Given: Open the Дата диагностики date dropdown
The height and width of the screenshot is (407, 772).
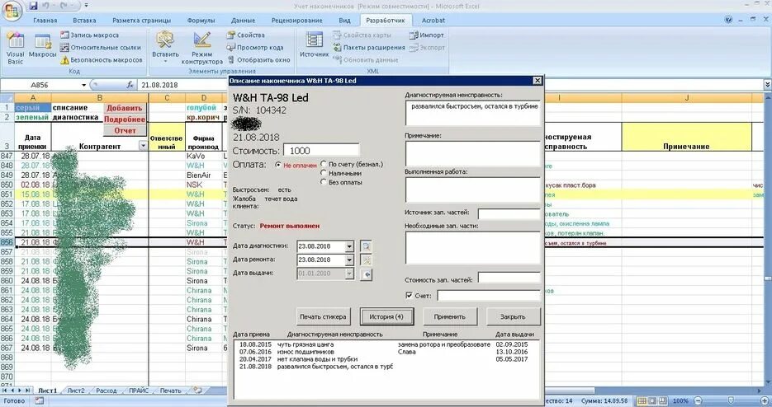Looking at the screenshot, I should [349, 246].
